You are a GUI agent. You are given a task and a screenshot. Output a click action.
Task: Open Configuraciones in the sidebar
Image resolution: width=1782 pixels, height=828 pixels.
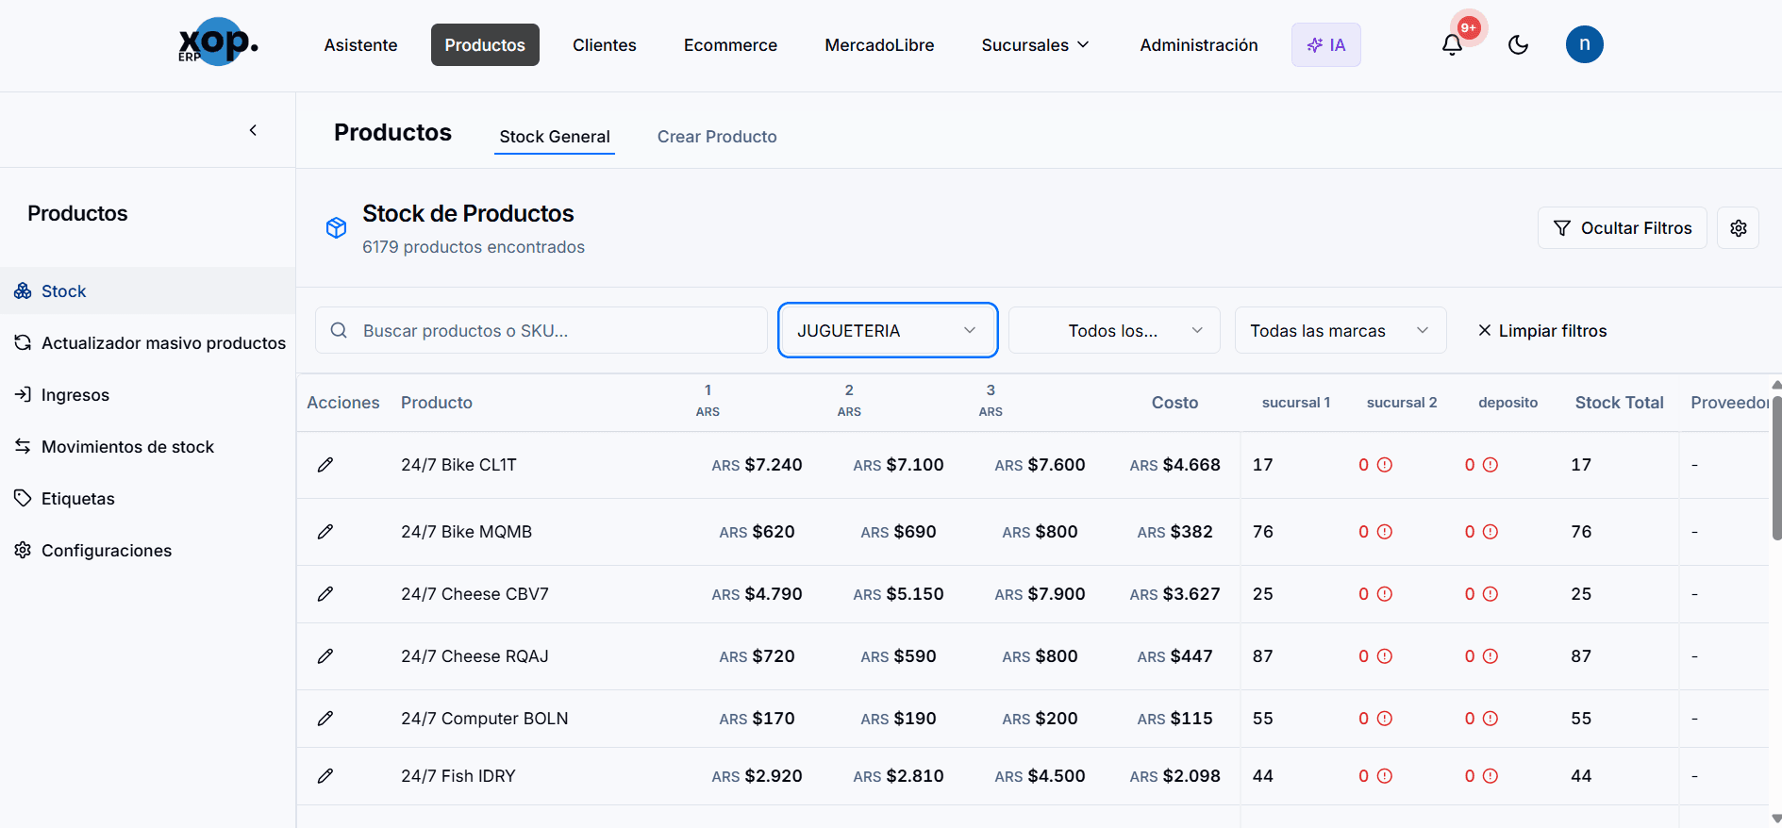tap(147, 551)
